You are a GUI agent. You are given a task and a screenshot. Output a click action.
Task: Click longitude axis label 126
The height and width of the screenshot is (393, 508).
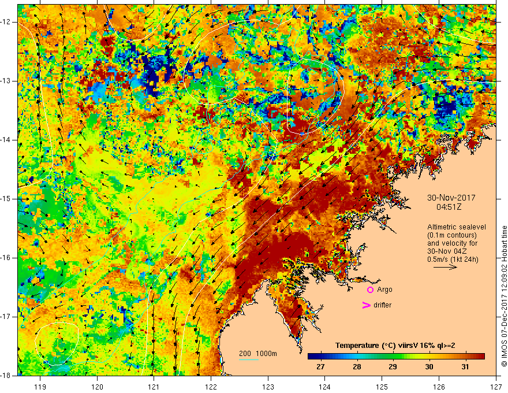point(439,387)
